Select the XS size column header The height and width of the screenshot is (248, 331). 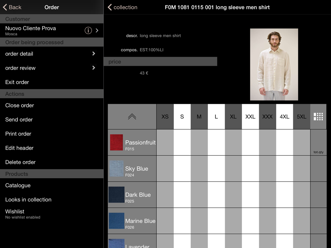[165, 116]
